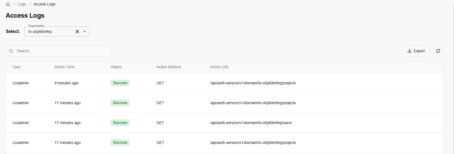Click ccsadmin in the last visible row
This screenshot has height=154, width=454.
pyautogui.click(x=20, y=143)
